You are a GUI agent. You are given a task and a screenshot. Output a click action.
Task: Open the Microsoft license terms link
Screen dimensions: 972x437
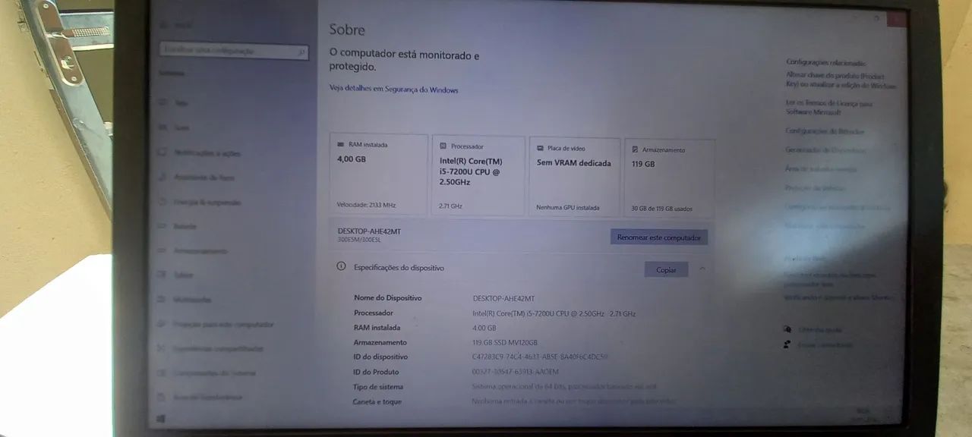[x=829, y=107]
